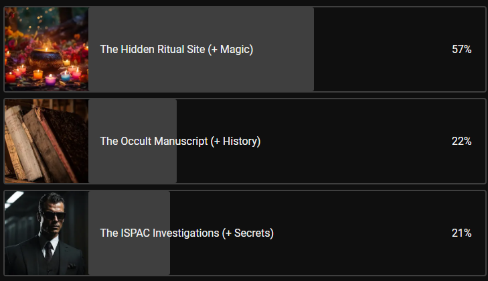The width and height of the screenshot is (488, 281).
Task: Click end of Occult Manuscript progress fill
Action: coord(174,141)
